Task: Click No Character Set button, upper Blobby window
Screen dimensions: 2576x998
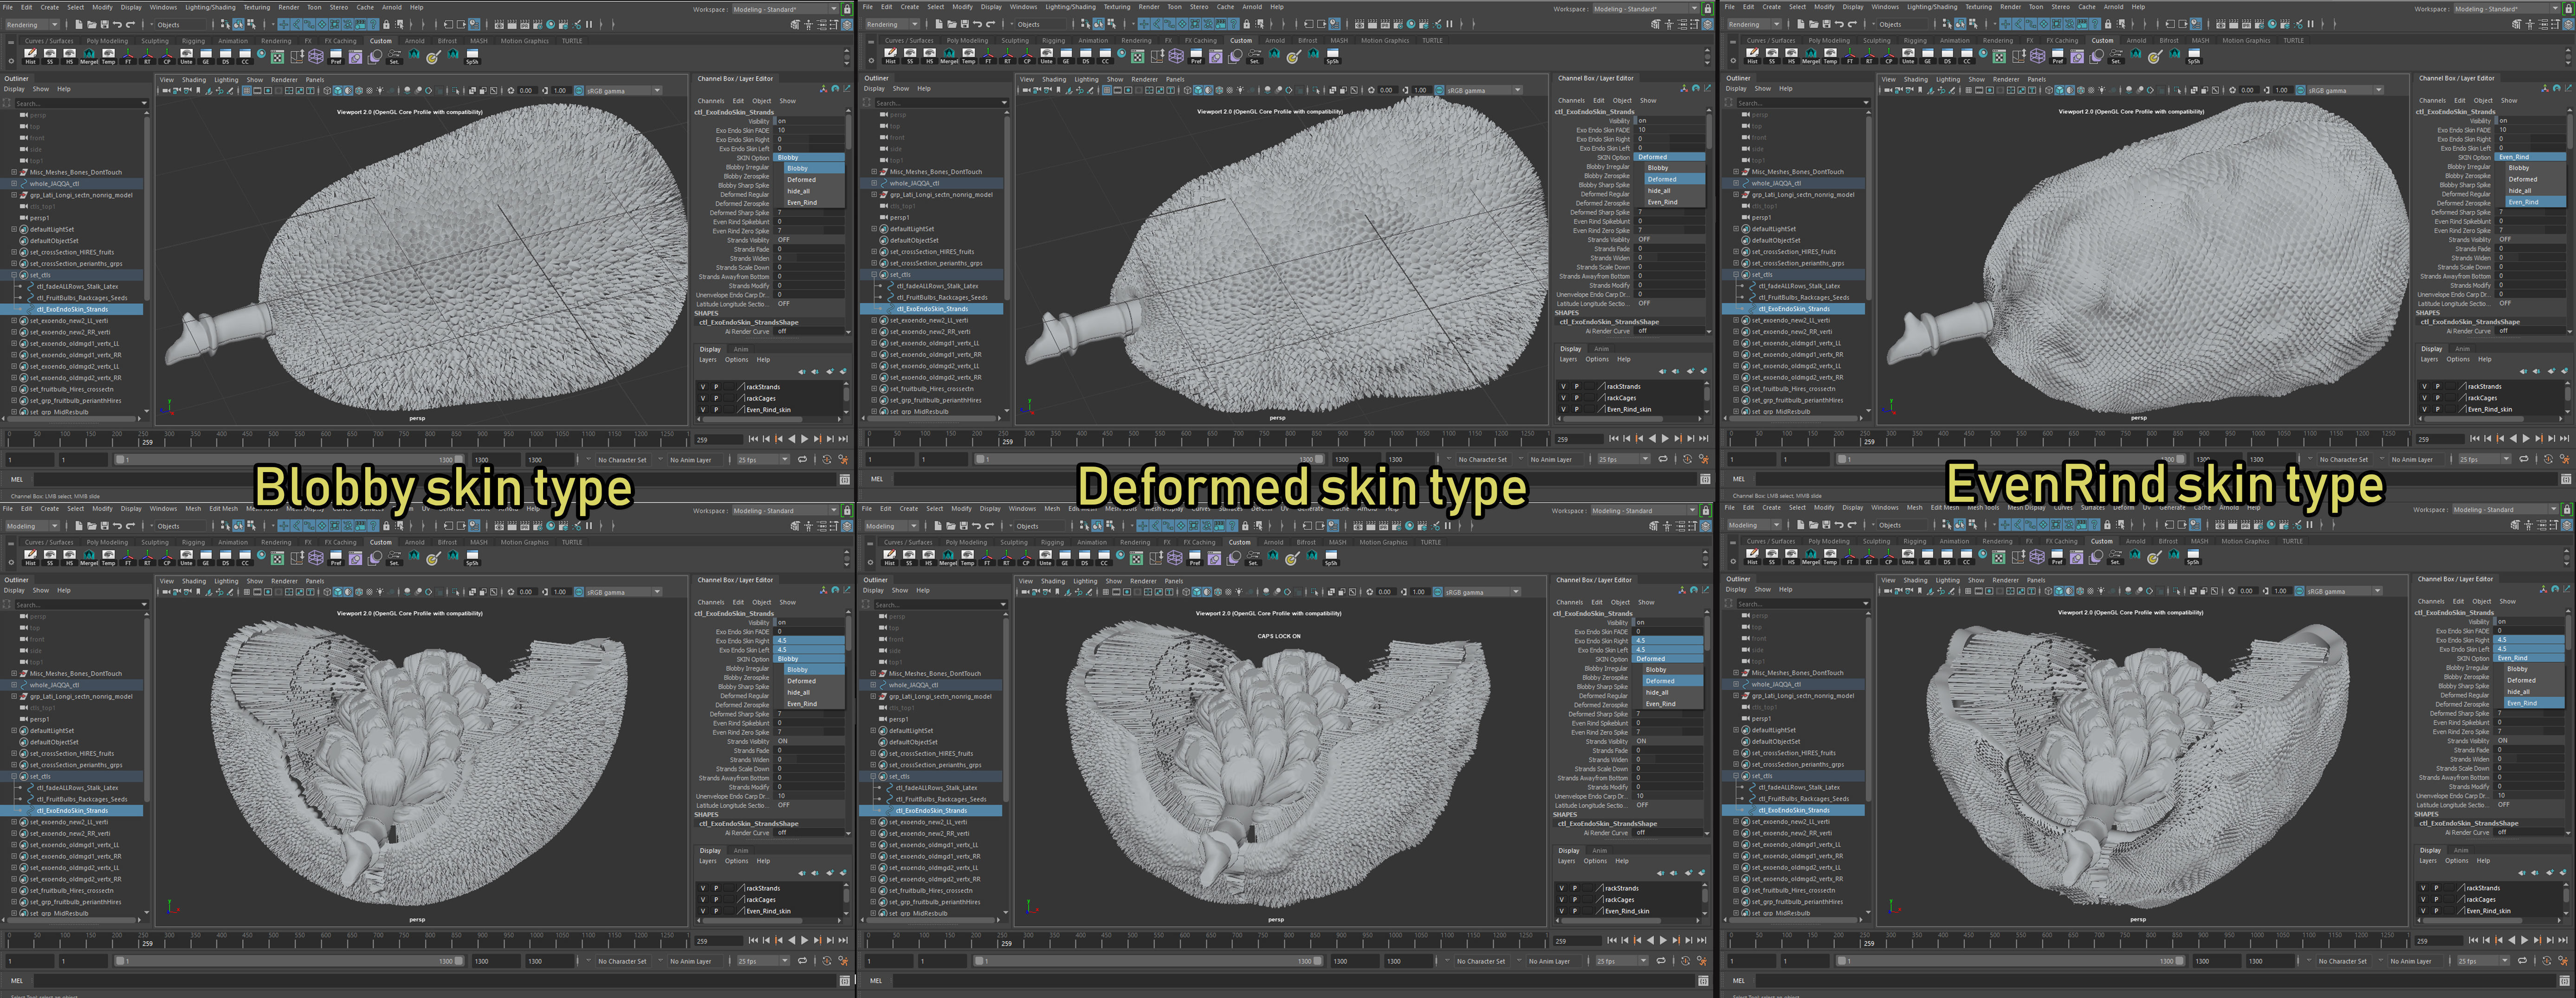Action: (623, 460)
